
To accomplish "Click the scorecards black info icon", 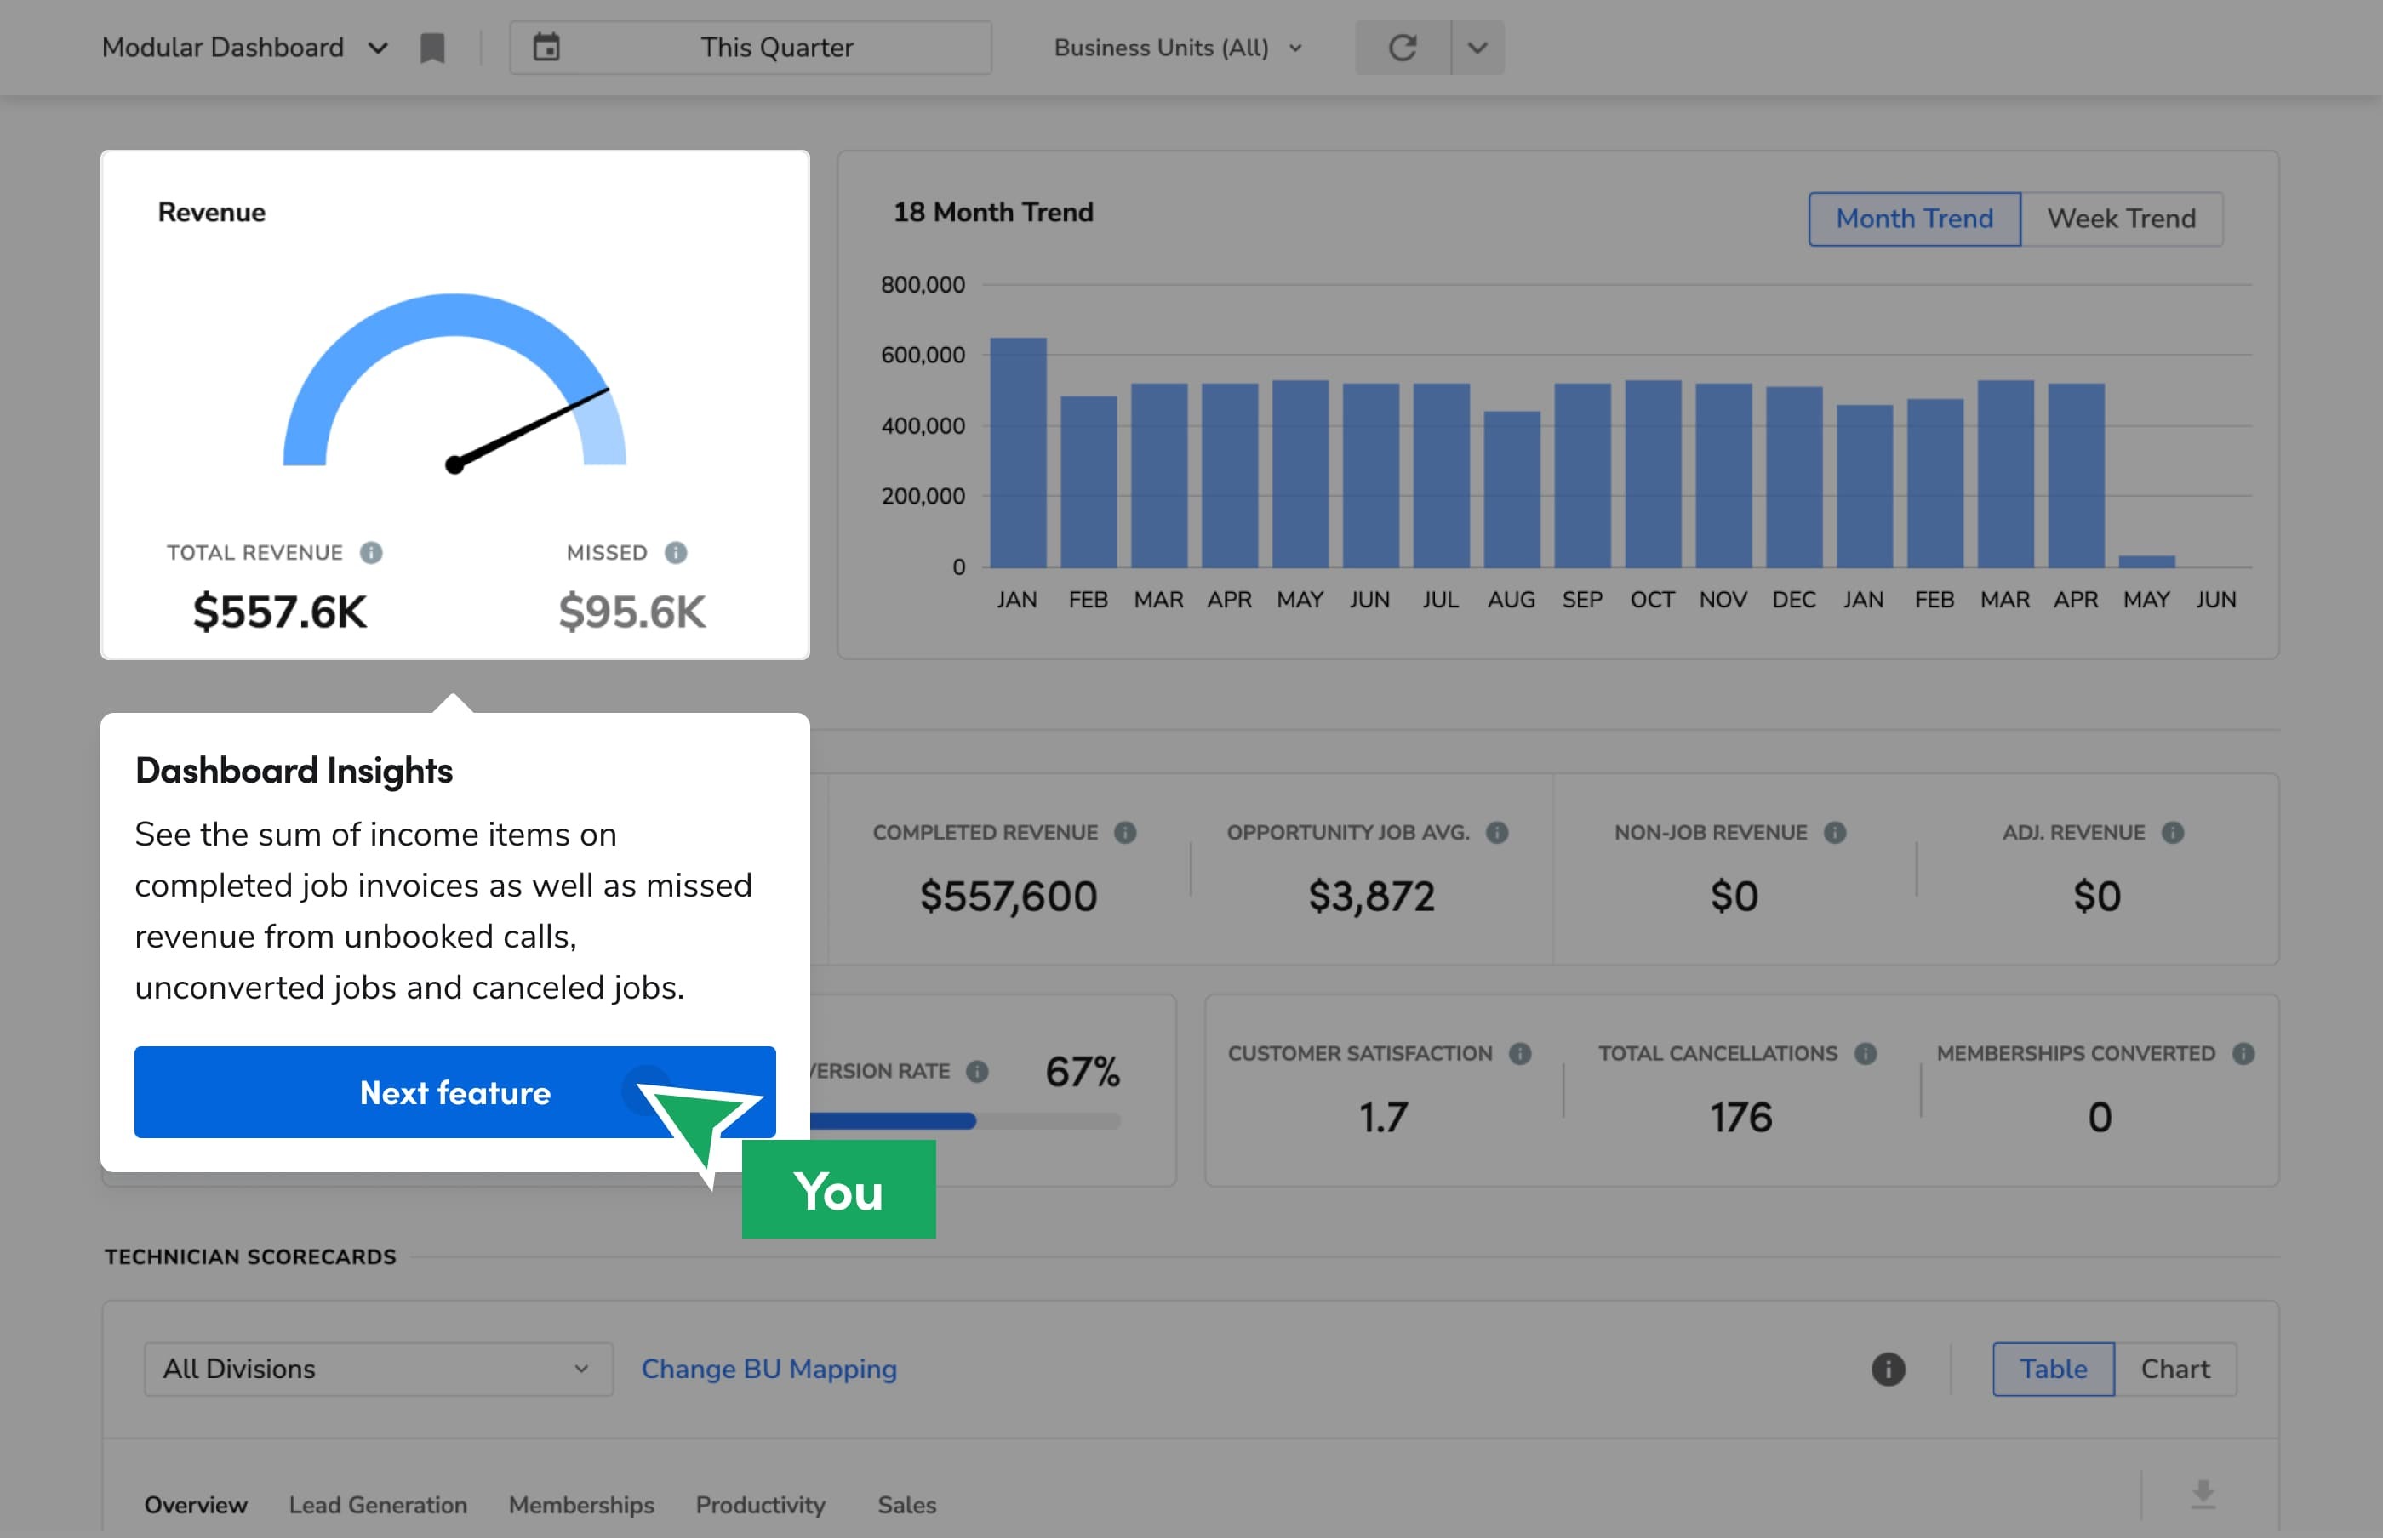I will click(1888, 1368).
